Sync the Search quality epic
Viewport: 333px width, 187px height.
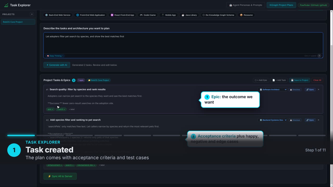click(x=310, y=90)
